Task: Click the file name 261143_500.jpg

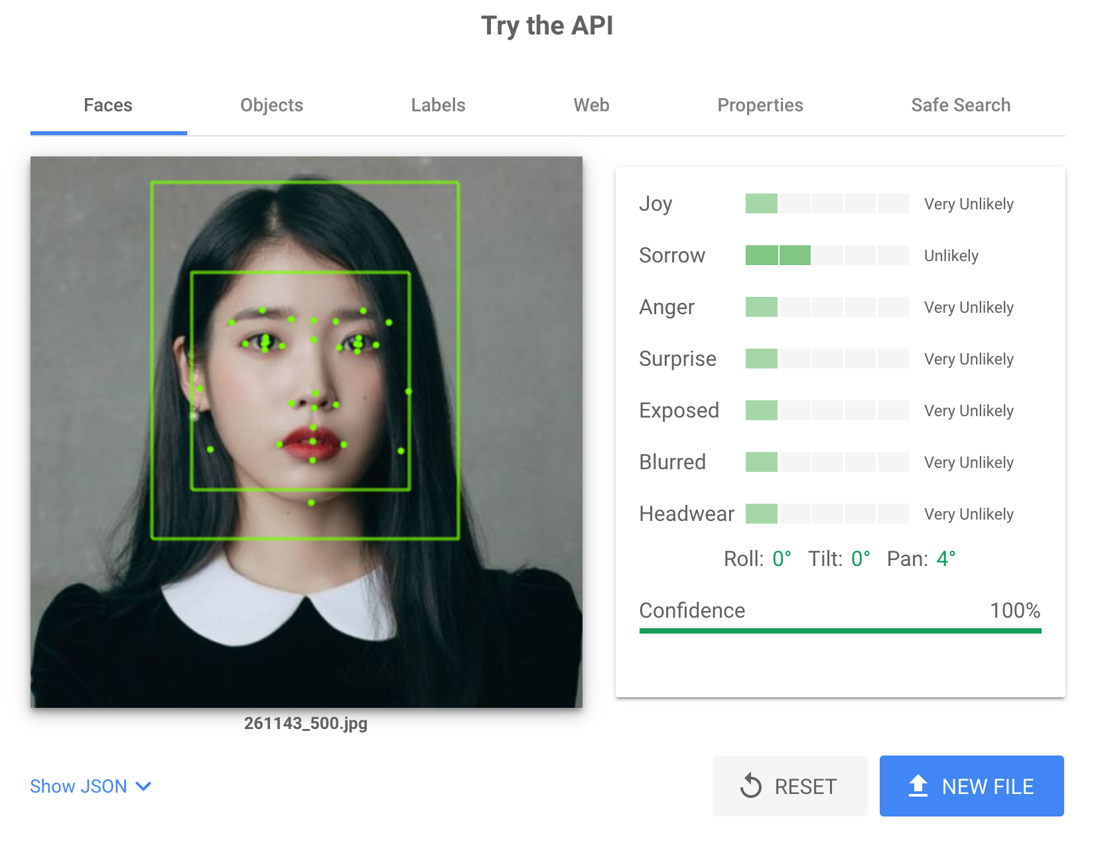Action: [306, 723]
